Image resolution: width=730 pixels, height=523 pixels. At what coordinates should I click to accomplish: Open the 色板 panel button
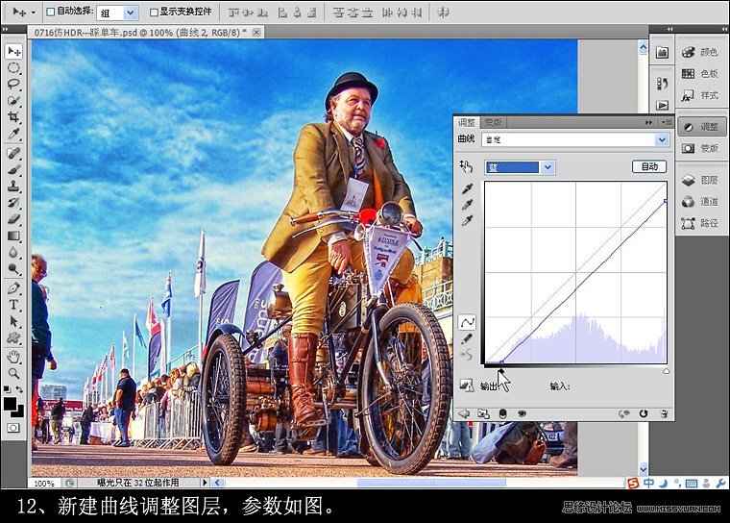[x=701, y=74]
